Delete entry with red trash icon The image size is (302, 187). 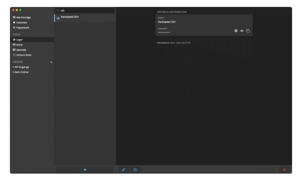pos(284,170)
